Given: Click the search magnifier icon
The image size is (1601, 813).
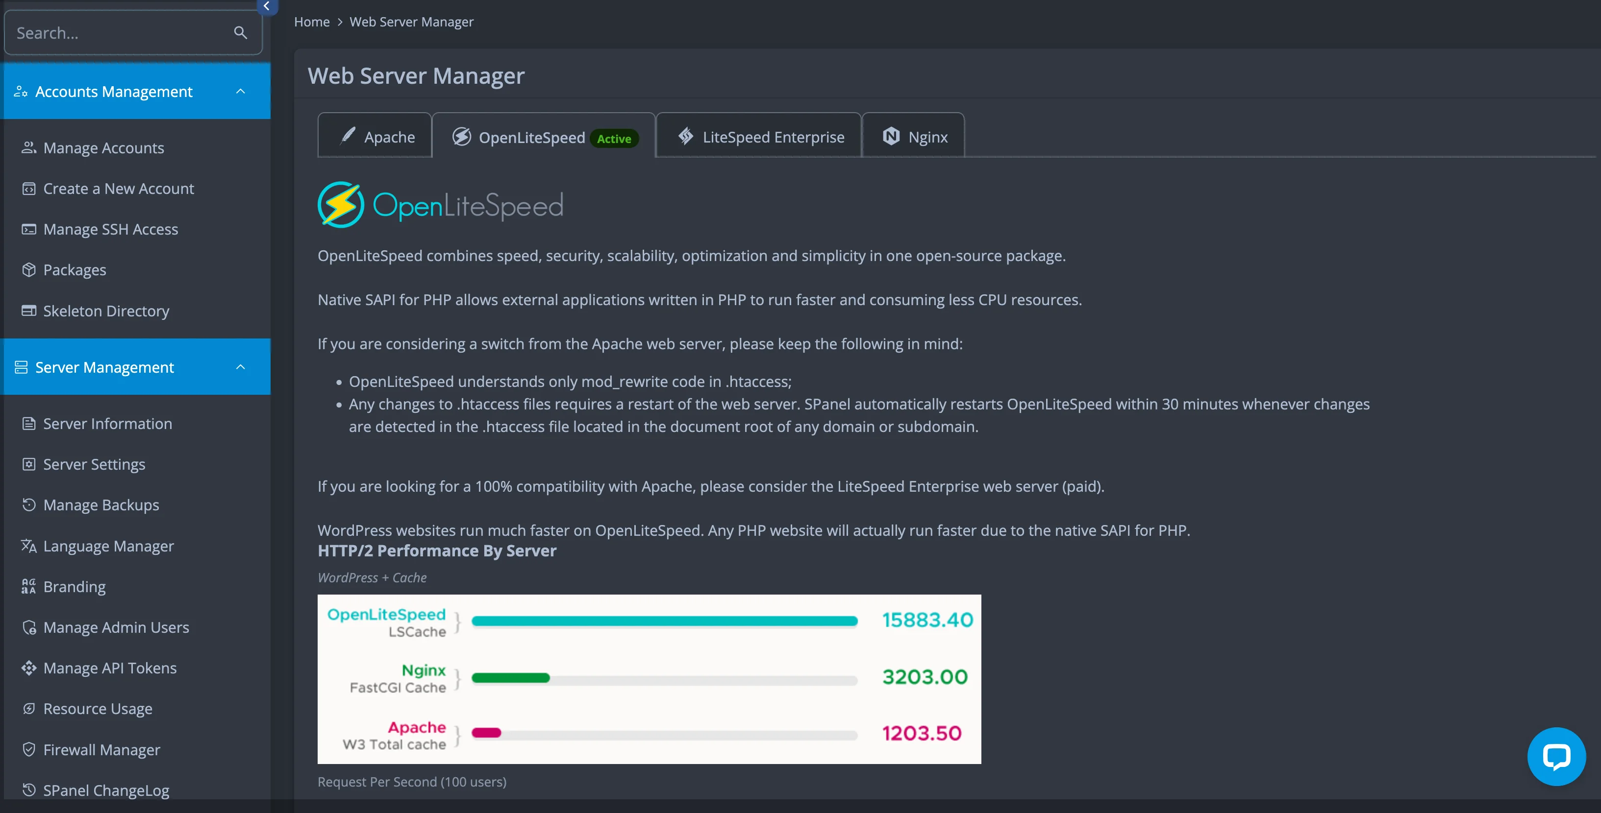Looking at the screenshot, I should pos(241,33).
